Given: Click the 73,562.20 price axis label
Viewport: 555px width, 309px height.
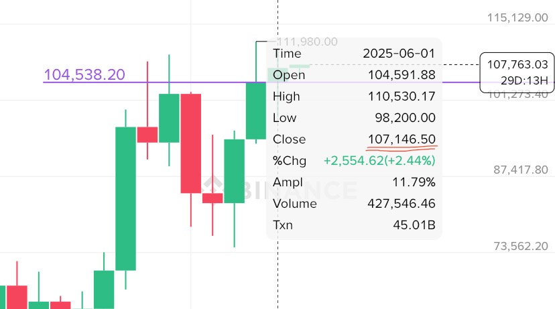Looking at the screenshot, I should 521,246.
